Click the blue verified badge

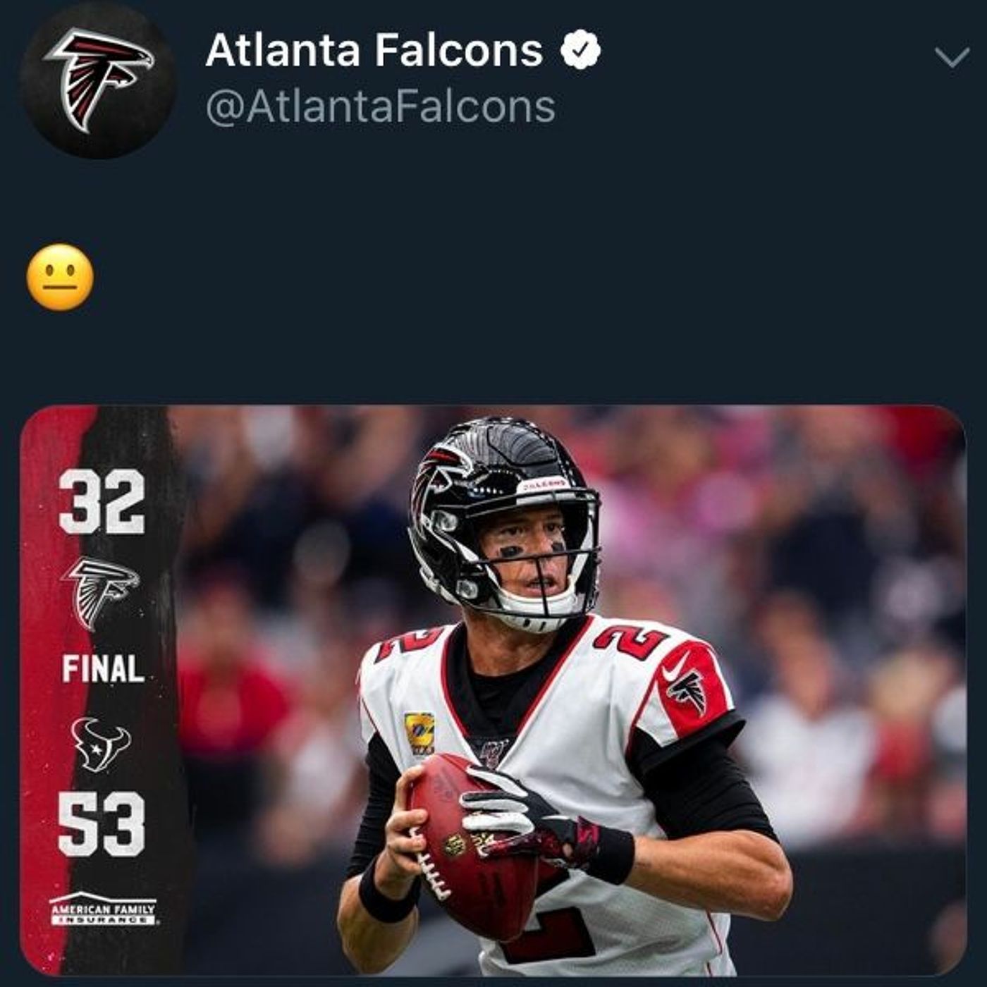[x=580, y=51]
